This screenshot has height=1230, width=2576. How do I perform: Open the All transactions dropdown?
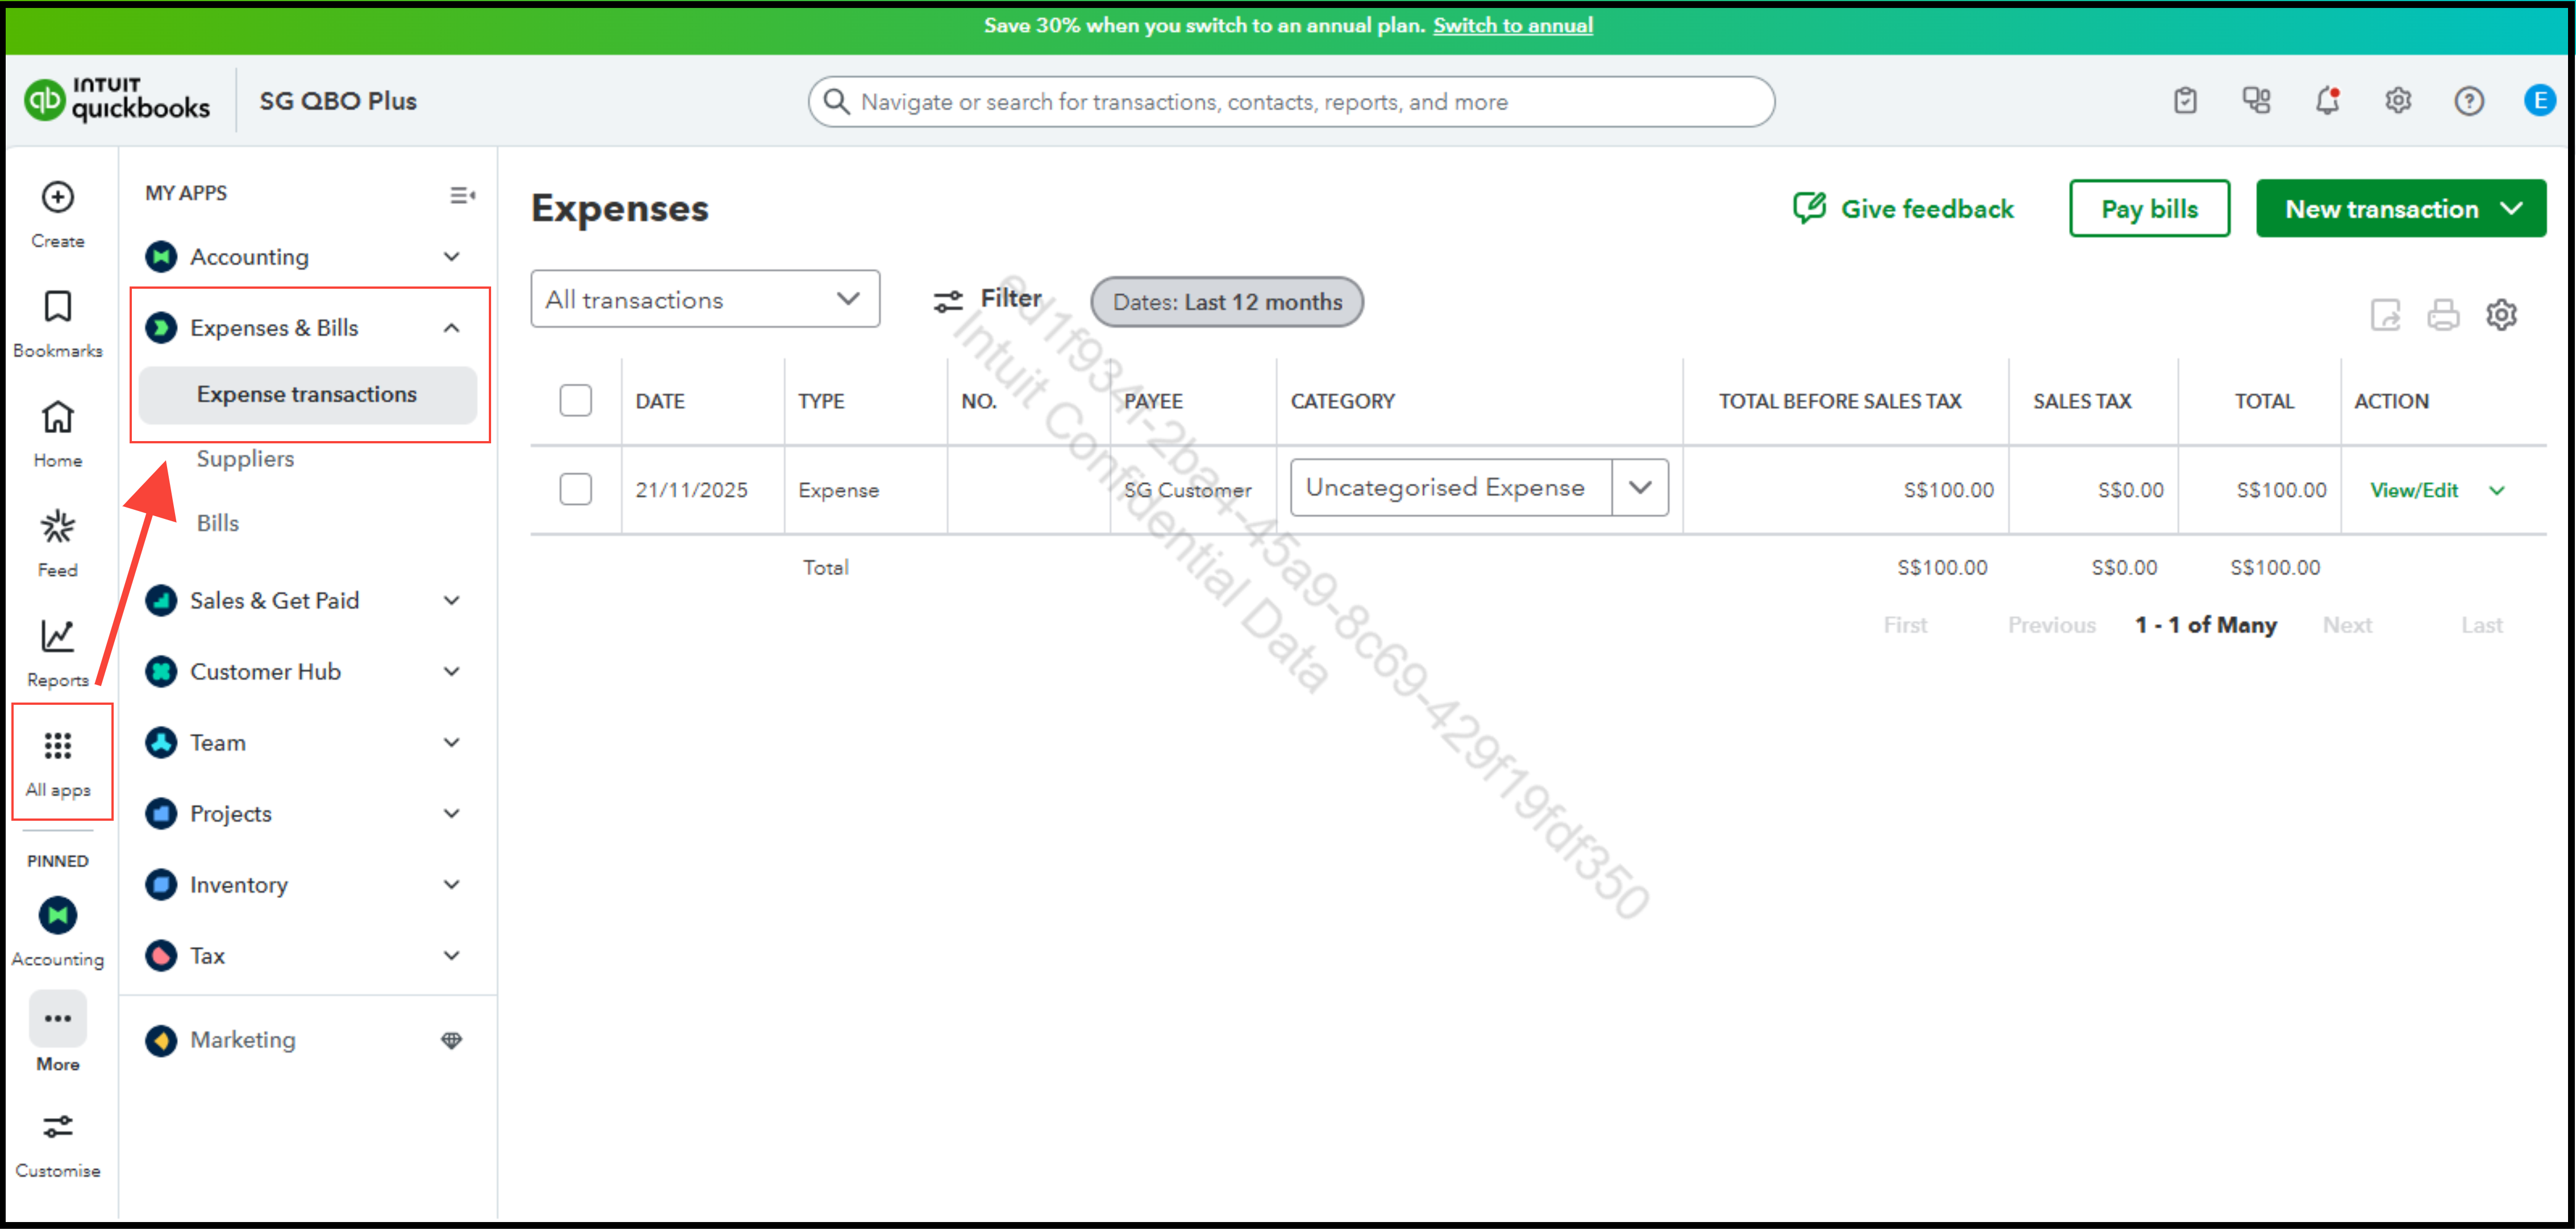(705, 299)
